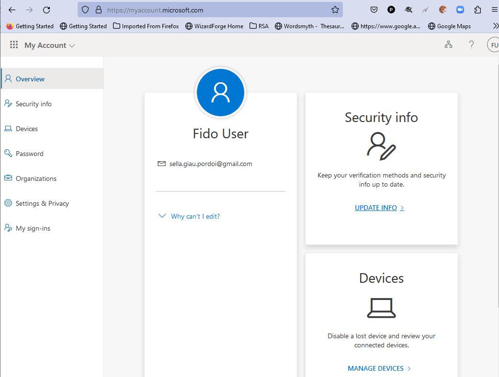This screenshot has width=499, height=377.
Task: Open help via the question mark icon
Action: pyautogui.click(x=471, y=44)
